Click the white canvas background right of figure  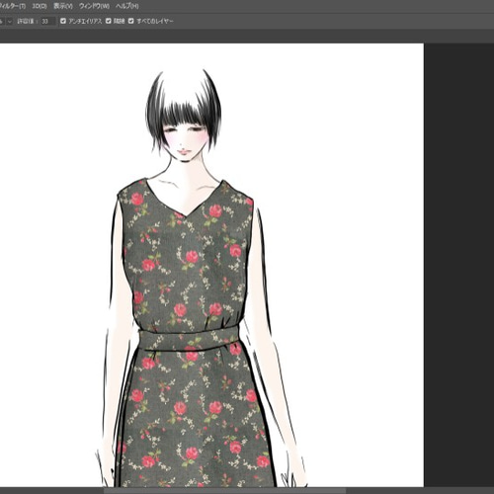(346, 230)
